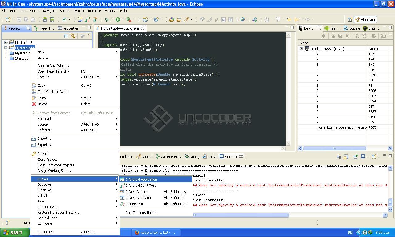This screenshot has height=237, width=395.
Task: Click Run Configurations... entry
Action: tap(155, 213)
